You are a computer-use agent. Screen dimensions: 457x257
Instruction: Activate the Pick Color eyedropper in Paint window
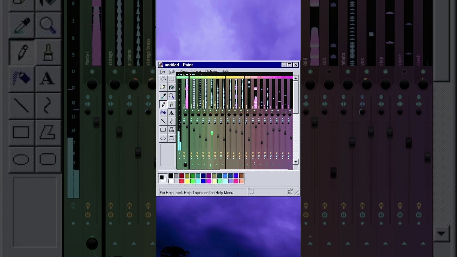[163, 96]
